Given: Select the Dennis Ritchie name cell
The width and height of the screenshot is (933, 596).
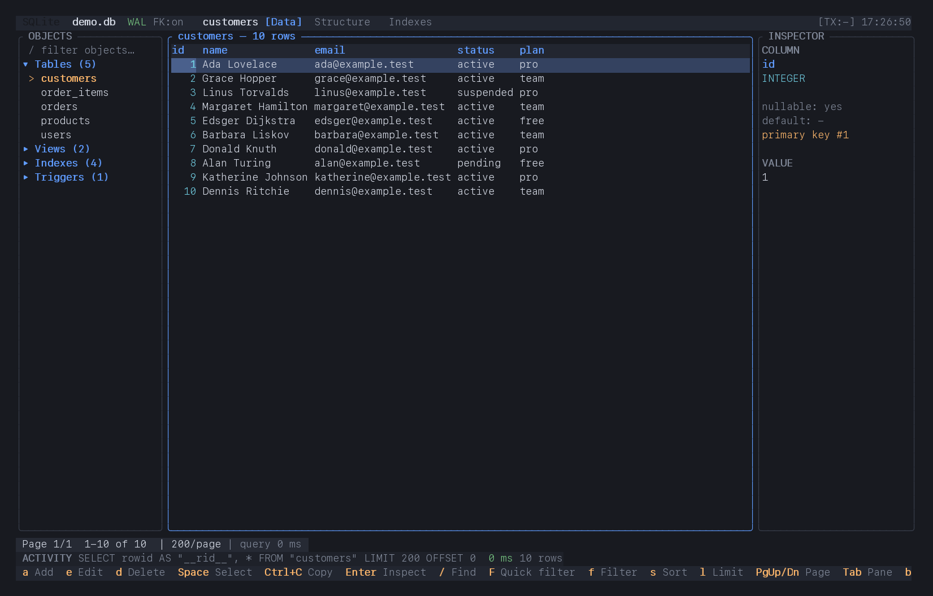Looking at the screenshot, I should pos(246,191).
